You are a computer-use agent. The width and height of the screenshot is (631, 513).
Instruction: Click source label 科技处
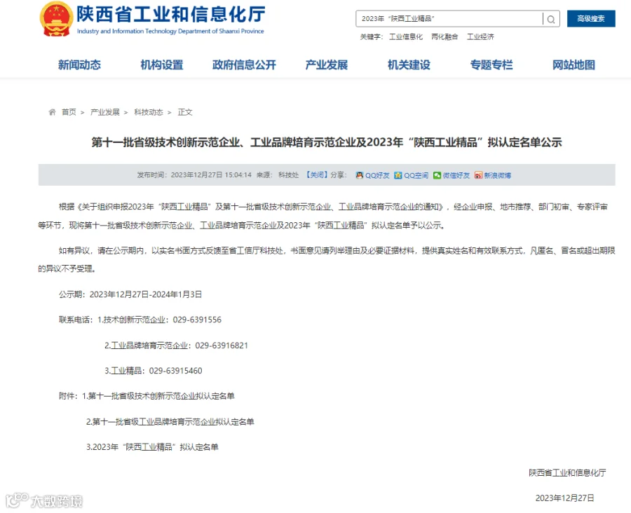pyautogui.click(x=289, y=175)
